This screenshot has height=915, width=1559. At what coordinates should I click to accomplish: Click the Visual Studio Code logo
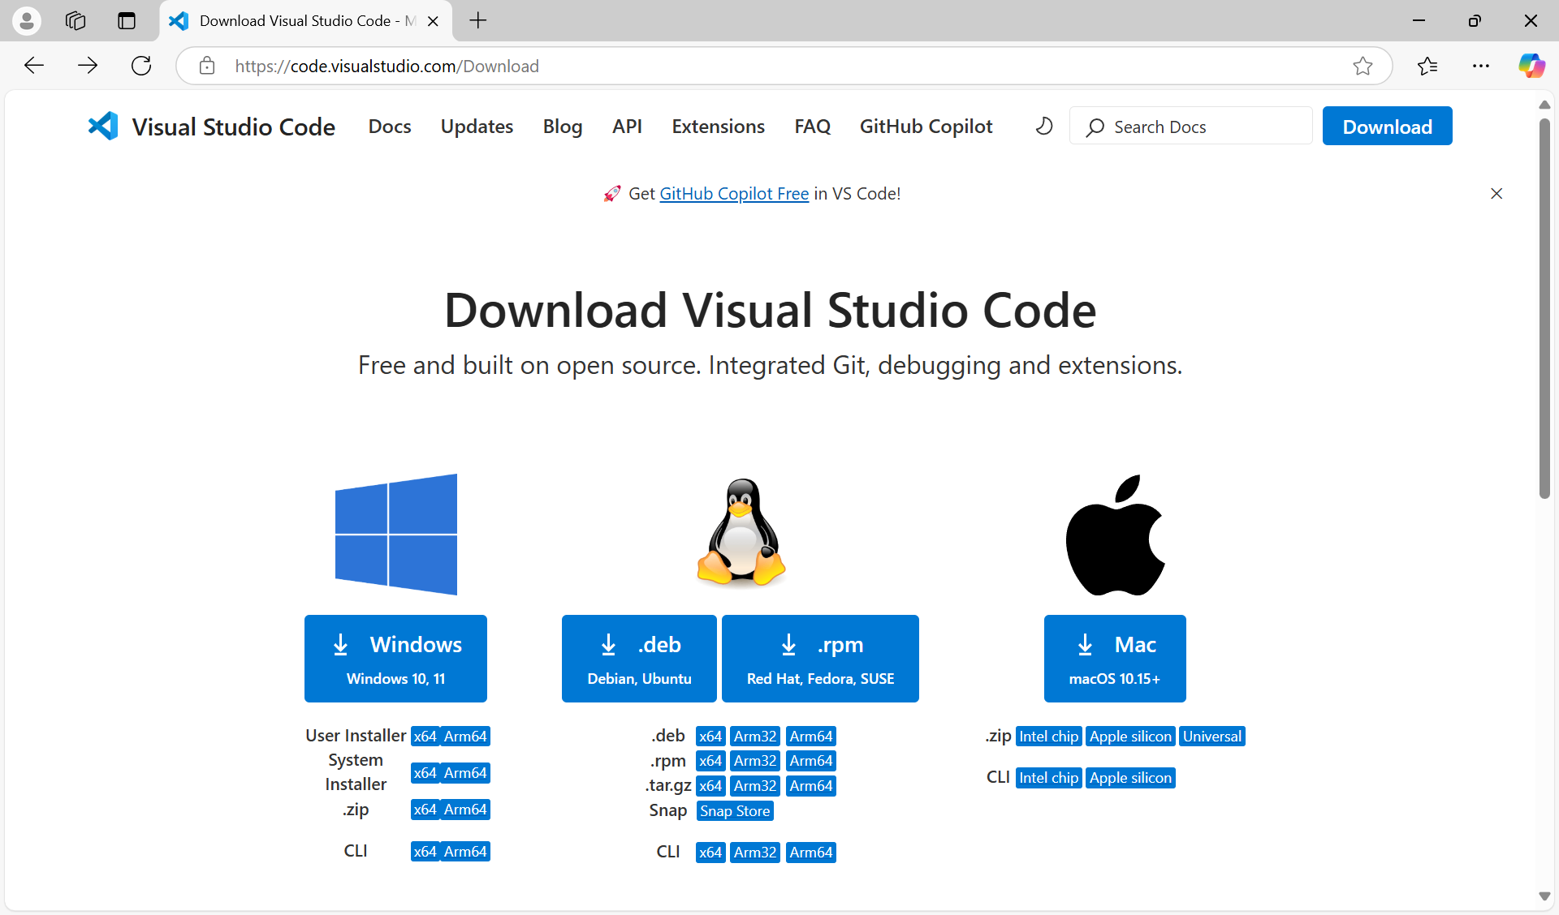[x=102, y=126]
